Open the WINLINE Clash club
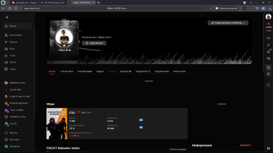Screen dimensions: 273x153 click(15, 83)
